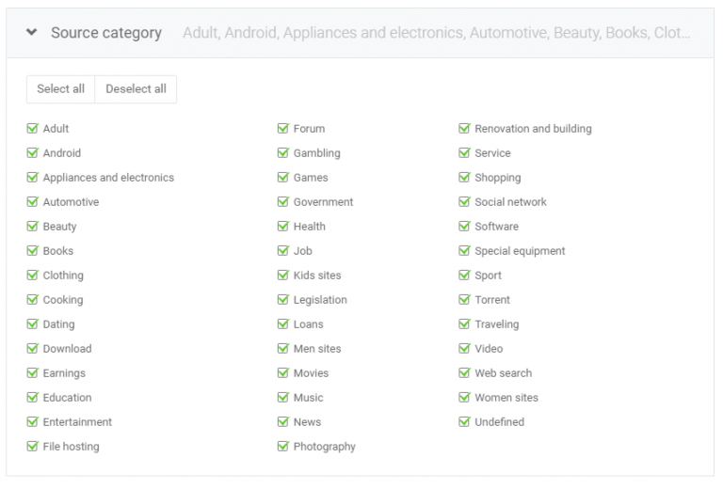Collapse the Source category section chevron
This screenshot has width=723, height=489.
(x=32, y=33)
